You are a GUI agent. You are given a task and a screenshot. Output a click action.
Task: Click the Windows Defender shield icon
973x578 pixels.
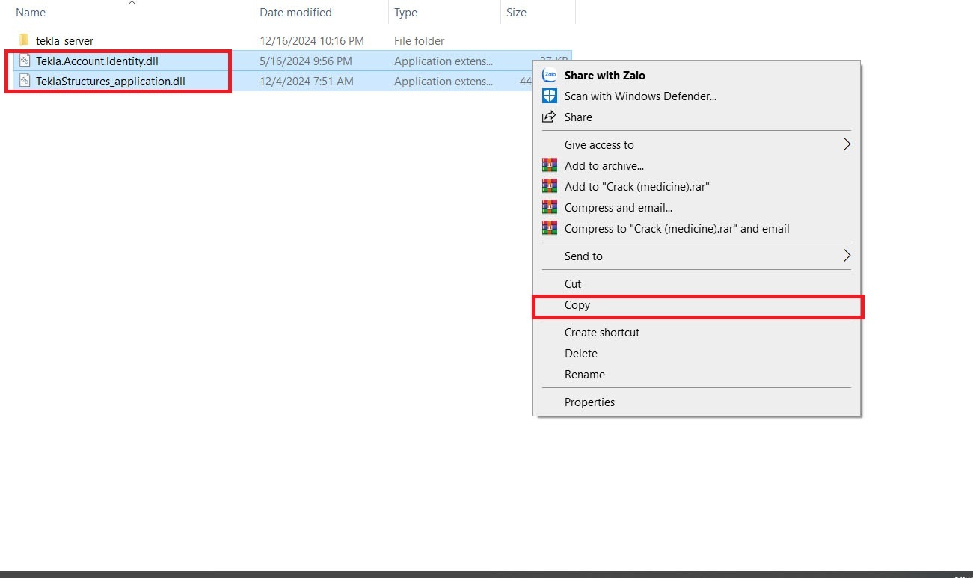pyautogui.click(x=550, y=96)
